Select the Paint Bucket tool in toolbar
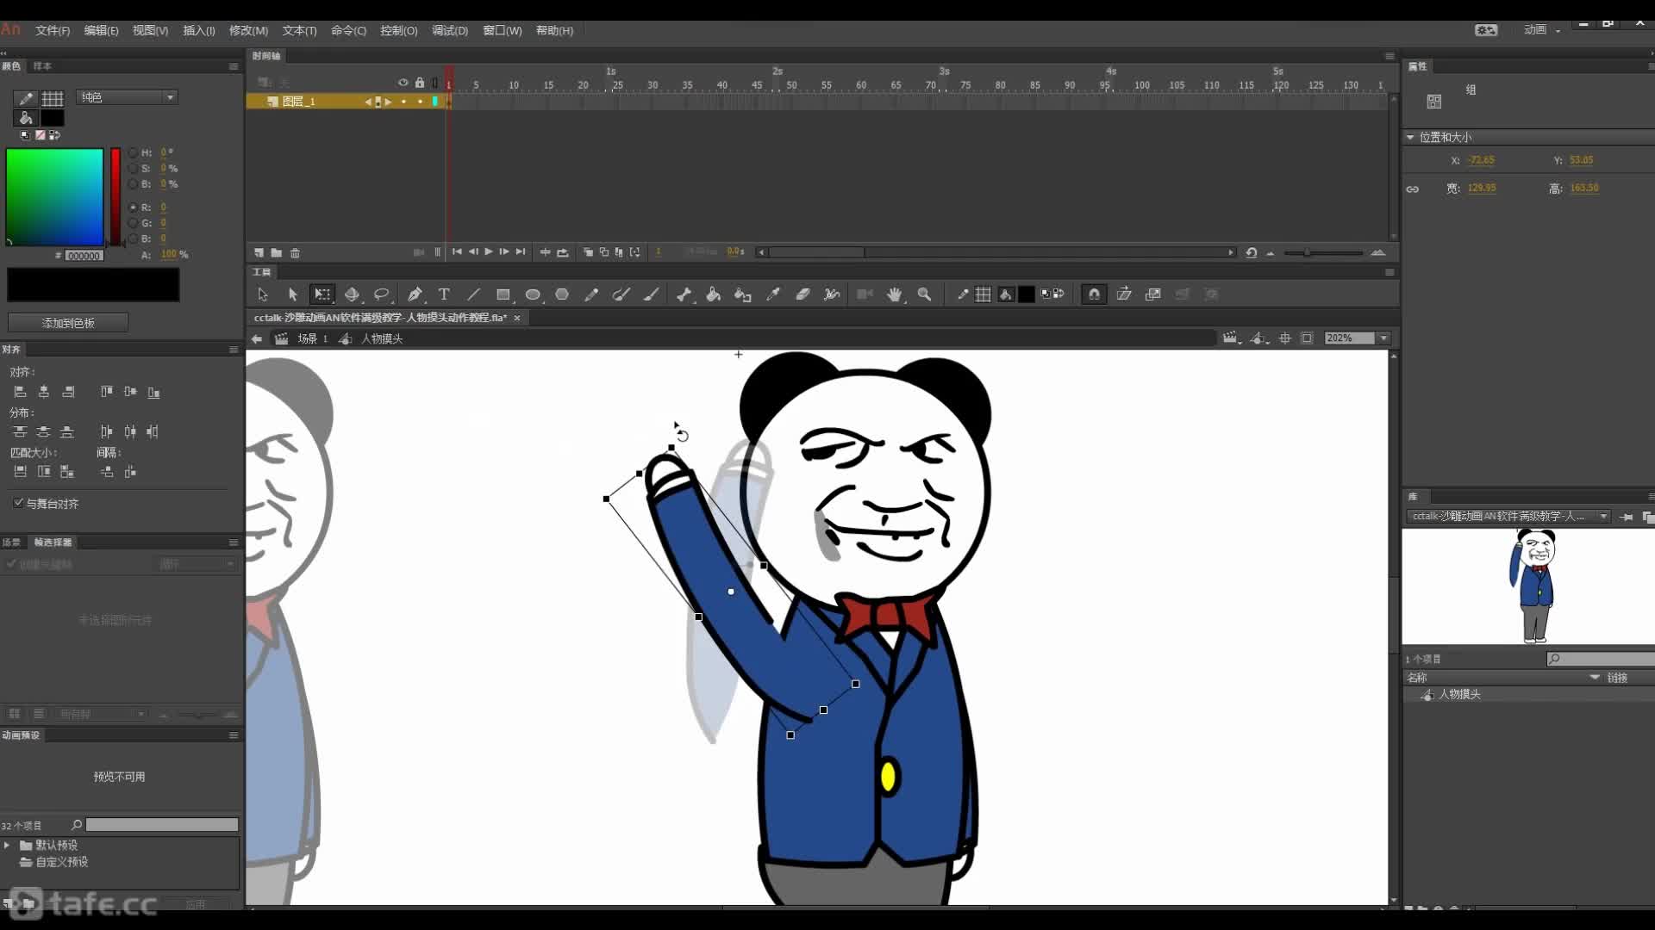The image size is (1655, 930). click(x=714, y=294)
